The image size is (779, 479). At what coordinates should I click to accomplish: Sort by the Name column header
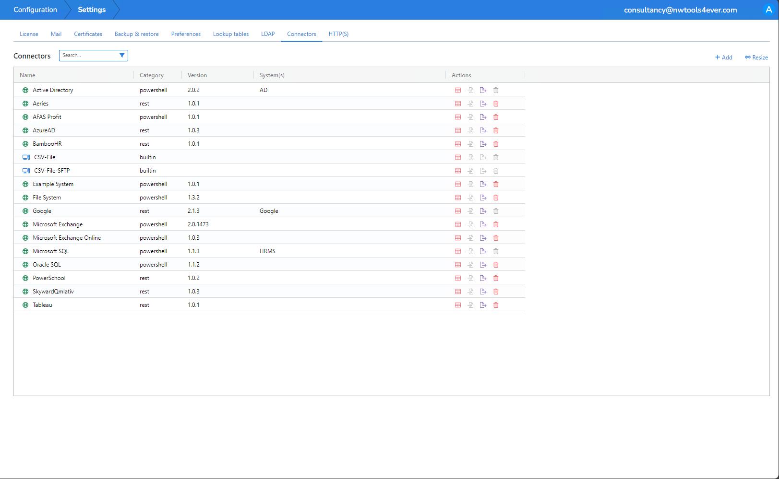tap(27, 75)
